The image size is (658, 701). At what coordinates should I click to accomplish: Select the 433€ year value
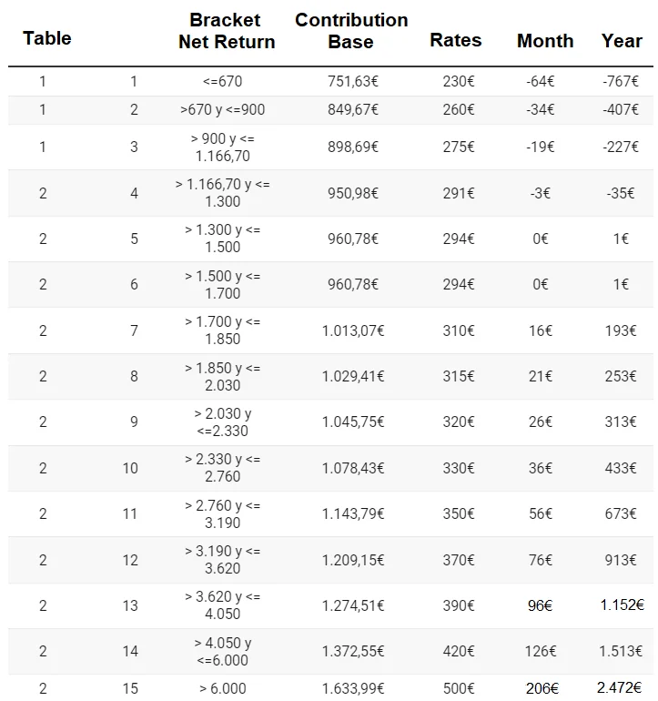[621, 468]
